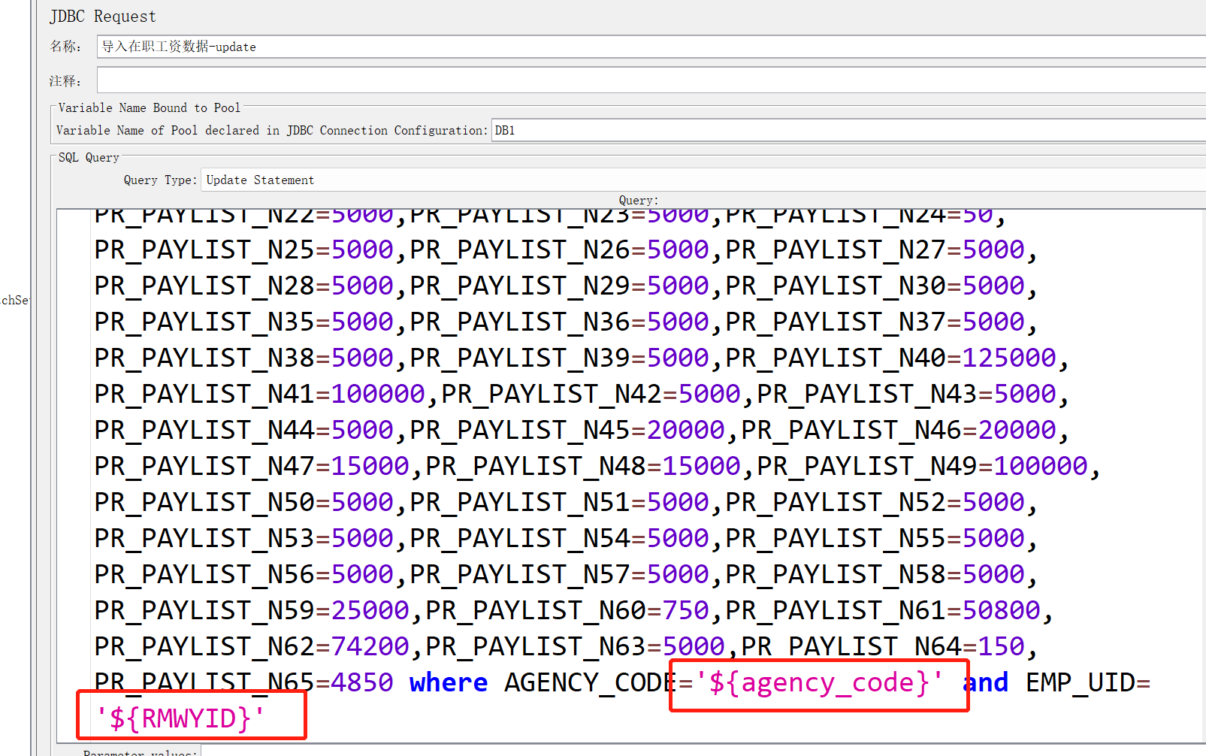Click PR_PAYLIST_N61=50800 in the query
The width and height of the screenshot is (1206, 756).
(x=884, y=610)
